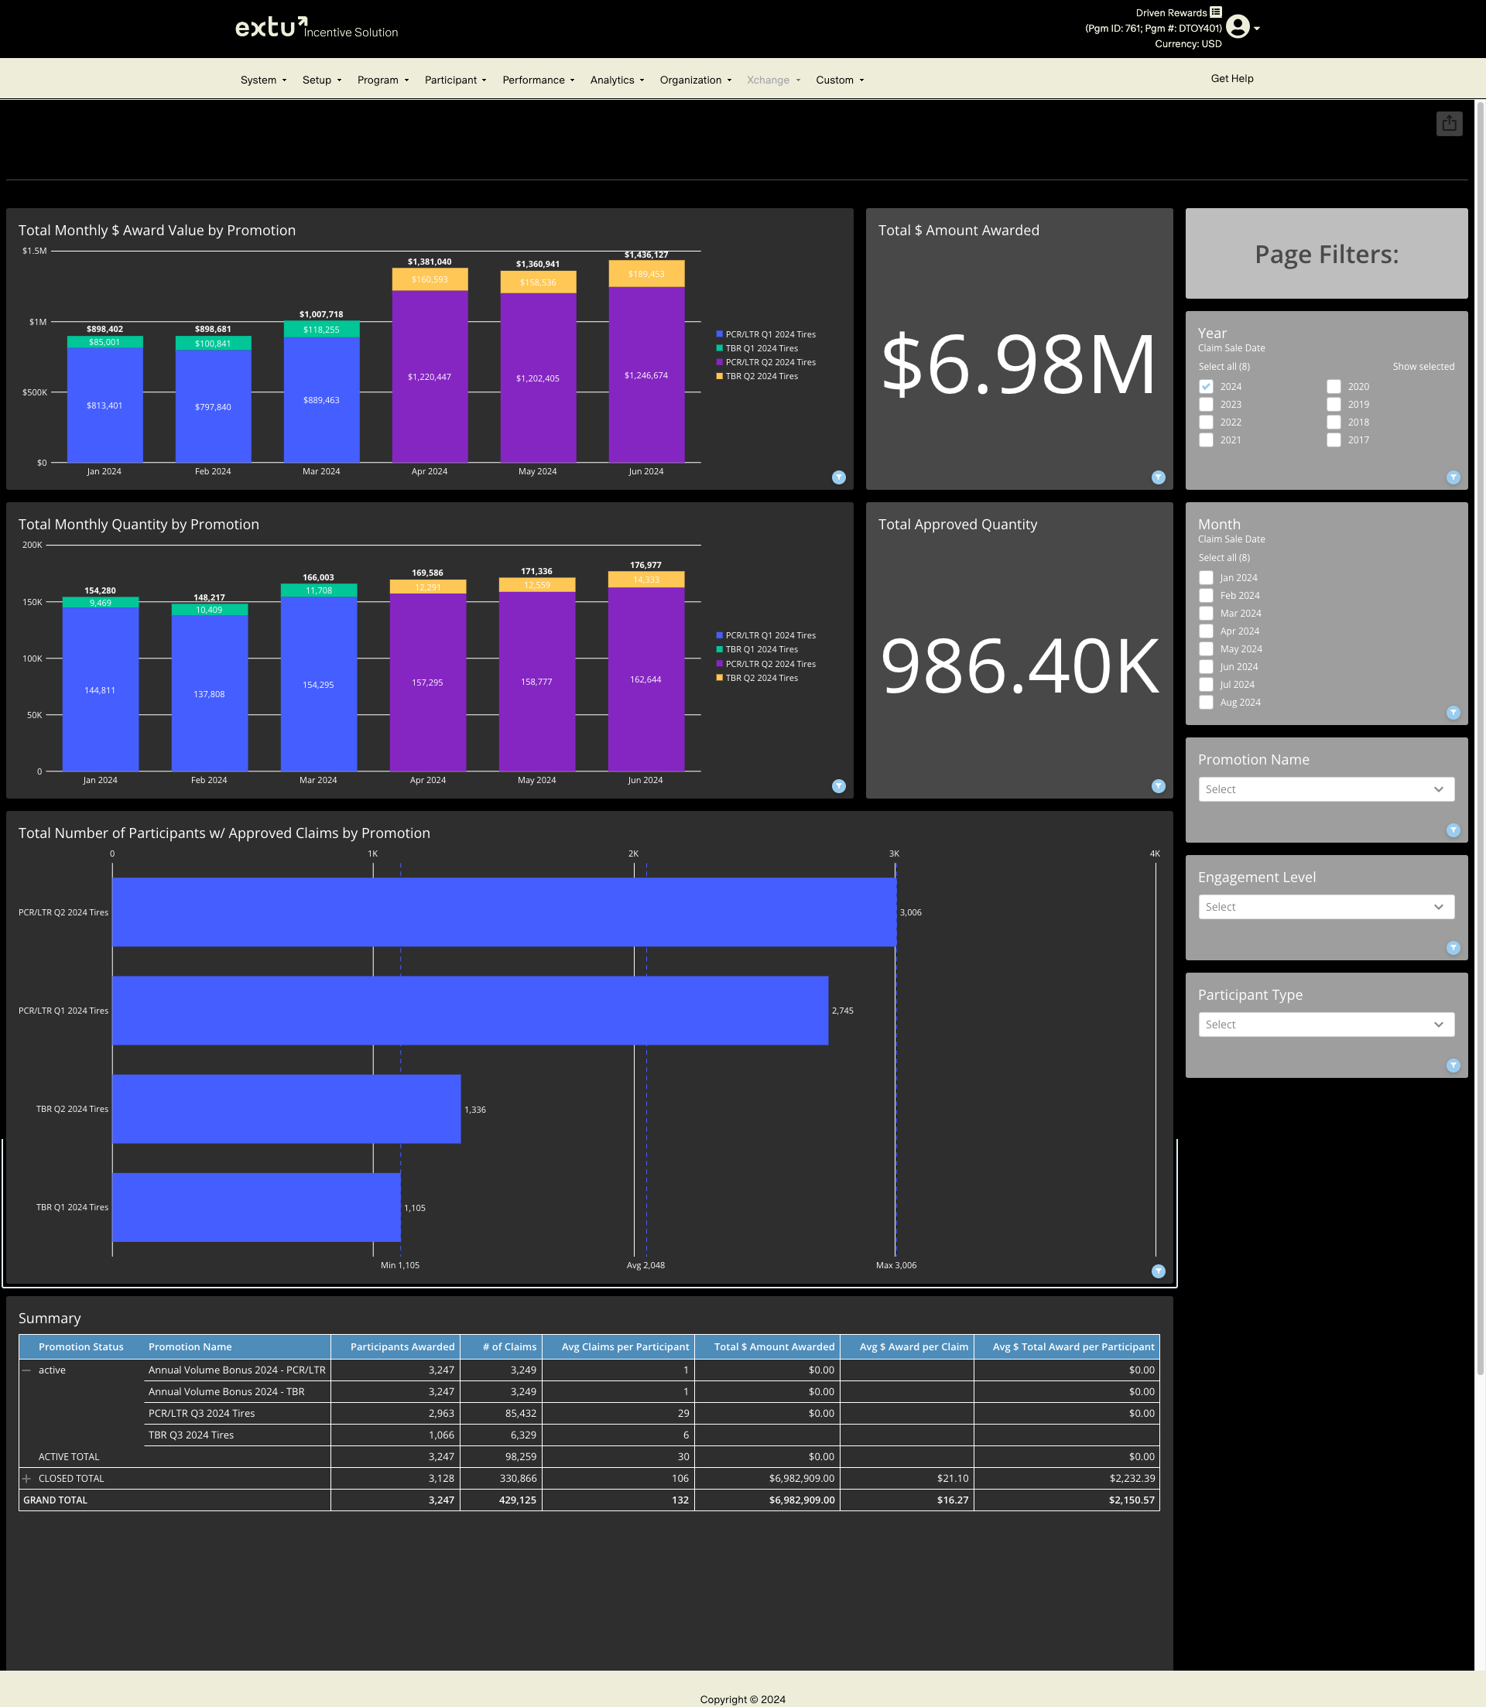Click the Get Help link
Image resolution: width=1486 pixels, height=1707 pixels.
click(1231, 79)
